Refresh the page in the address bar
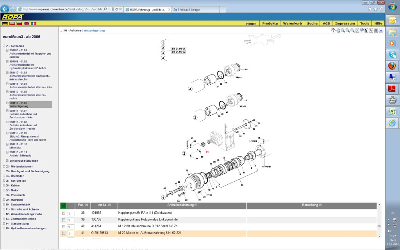This screenshot has width=400, height=250. pyautogui.click(x=116, y=9)
